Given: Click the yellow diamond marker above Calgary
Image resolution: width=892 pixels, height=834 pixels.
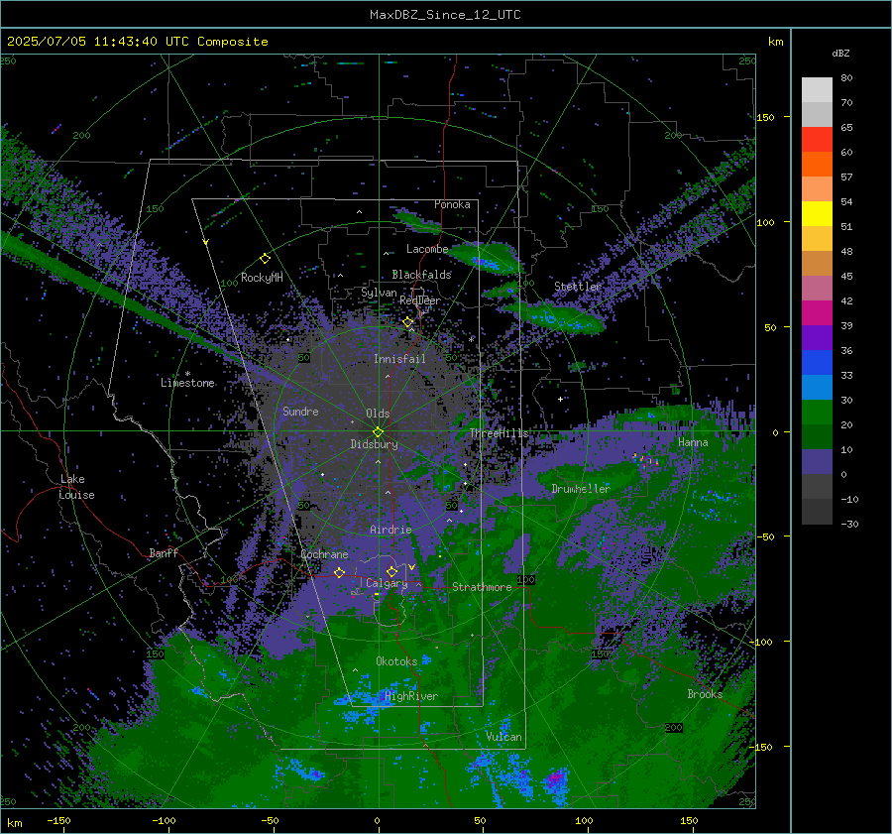Looking at the screenshot, I should tap(391, 571).
